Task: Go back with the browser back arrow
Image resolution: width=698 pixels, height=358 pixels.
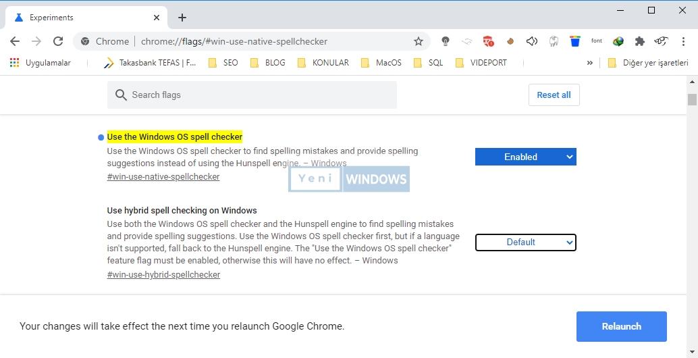Action: 15,41
